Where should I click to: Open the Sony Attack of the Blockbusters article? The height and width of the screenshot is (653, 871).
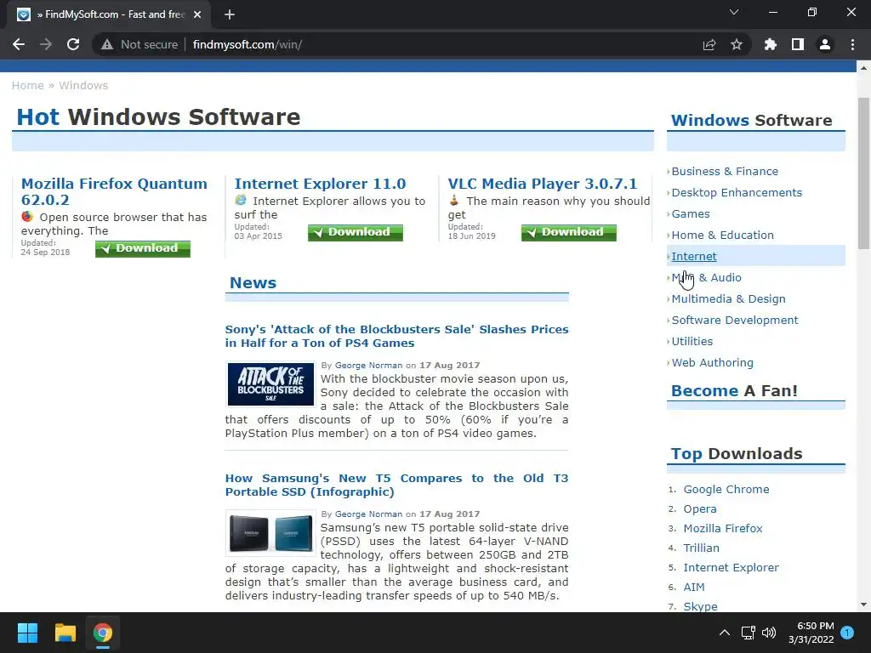(x=396, y=336)
